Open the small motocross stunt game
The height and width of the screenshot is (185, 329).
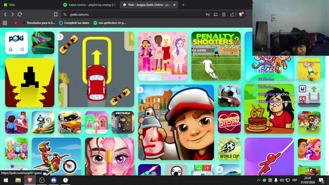43,122
